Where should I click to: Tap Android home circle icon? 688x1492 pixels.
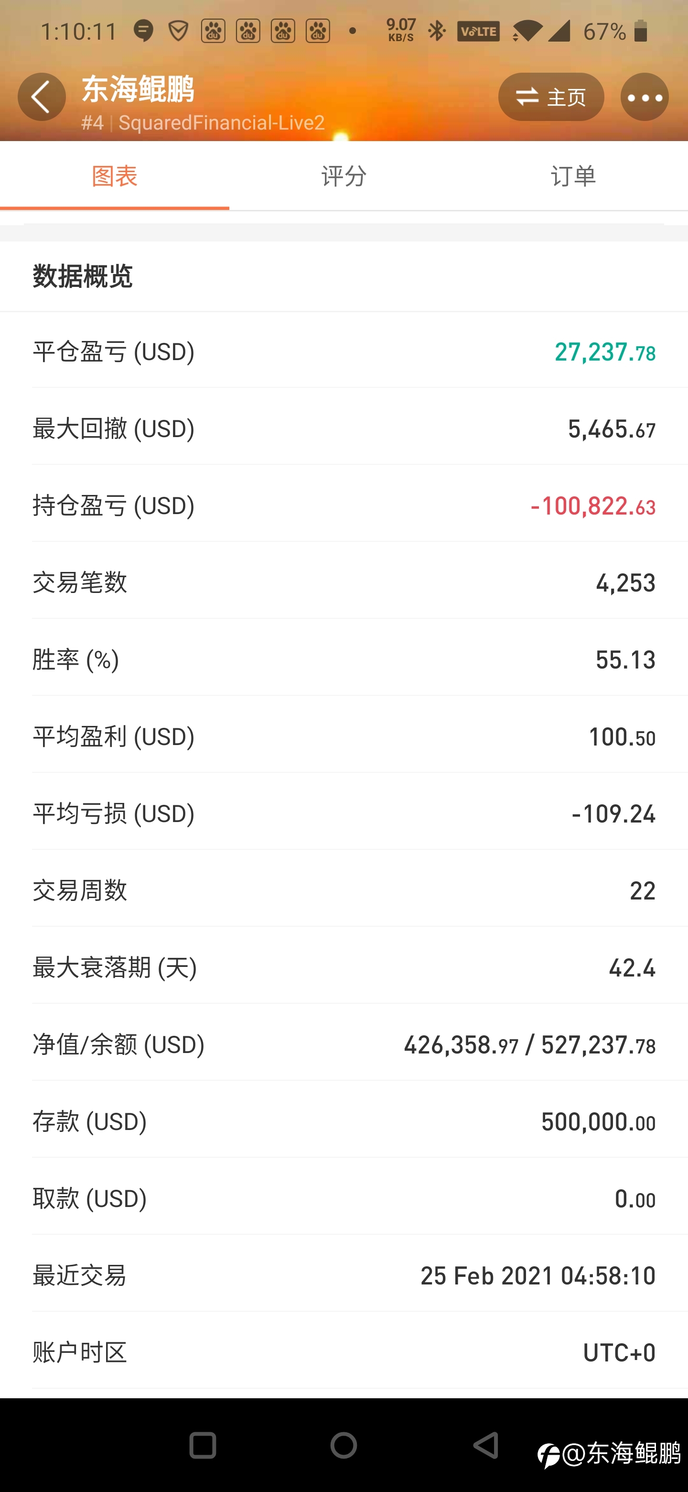[x=344, y=1446]
